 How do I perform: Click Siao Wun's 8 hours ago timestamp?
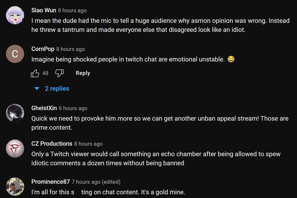click(72, 11)
